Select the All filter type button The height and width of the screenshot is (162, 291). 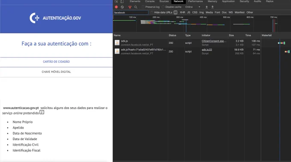coord(175,12)
